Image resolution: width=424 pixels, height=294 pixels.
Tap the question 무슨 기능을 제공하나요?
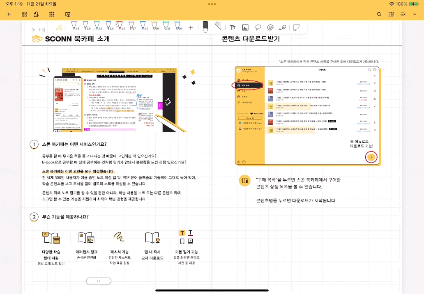click(65, 217)
